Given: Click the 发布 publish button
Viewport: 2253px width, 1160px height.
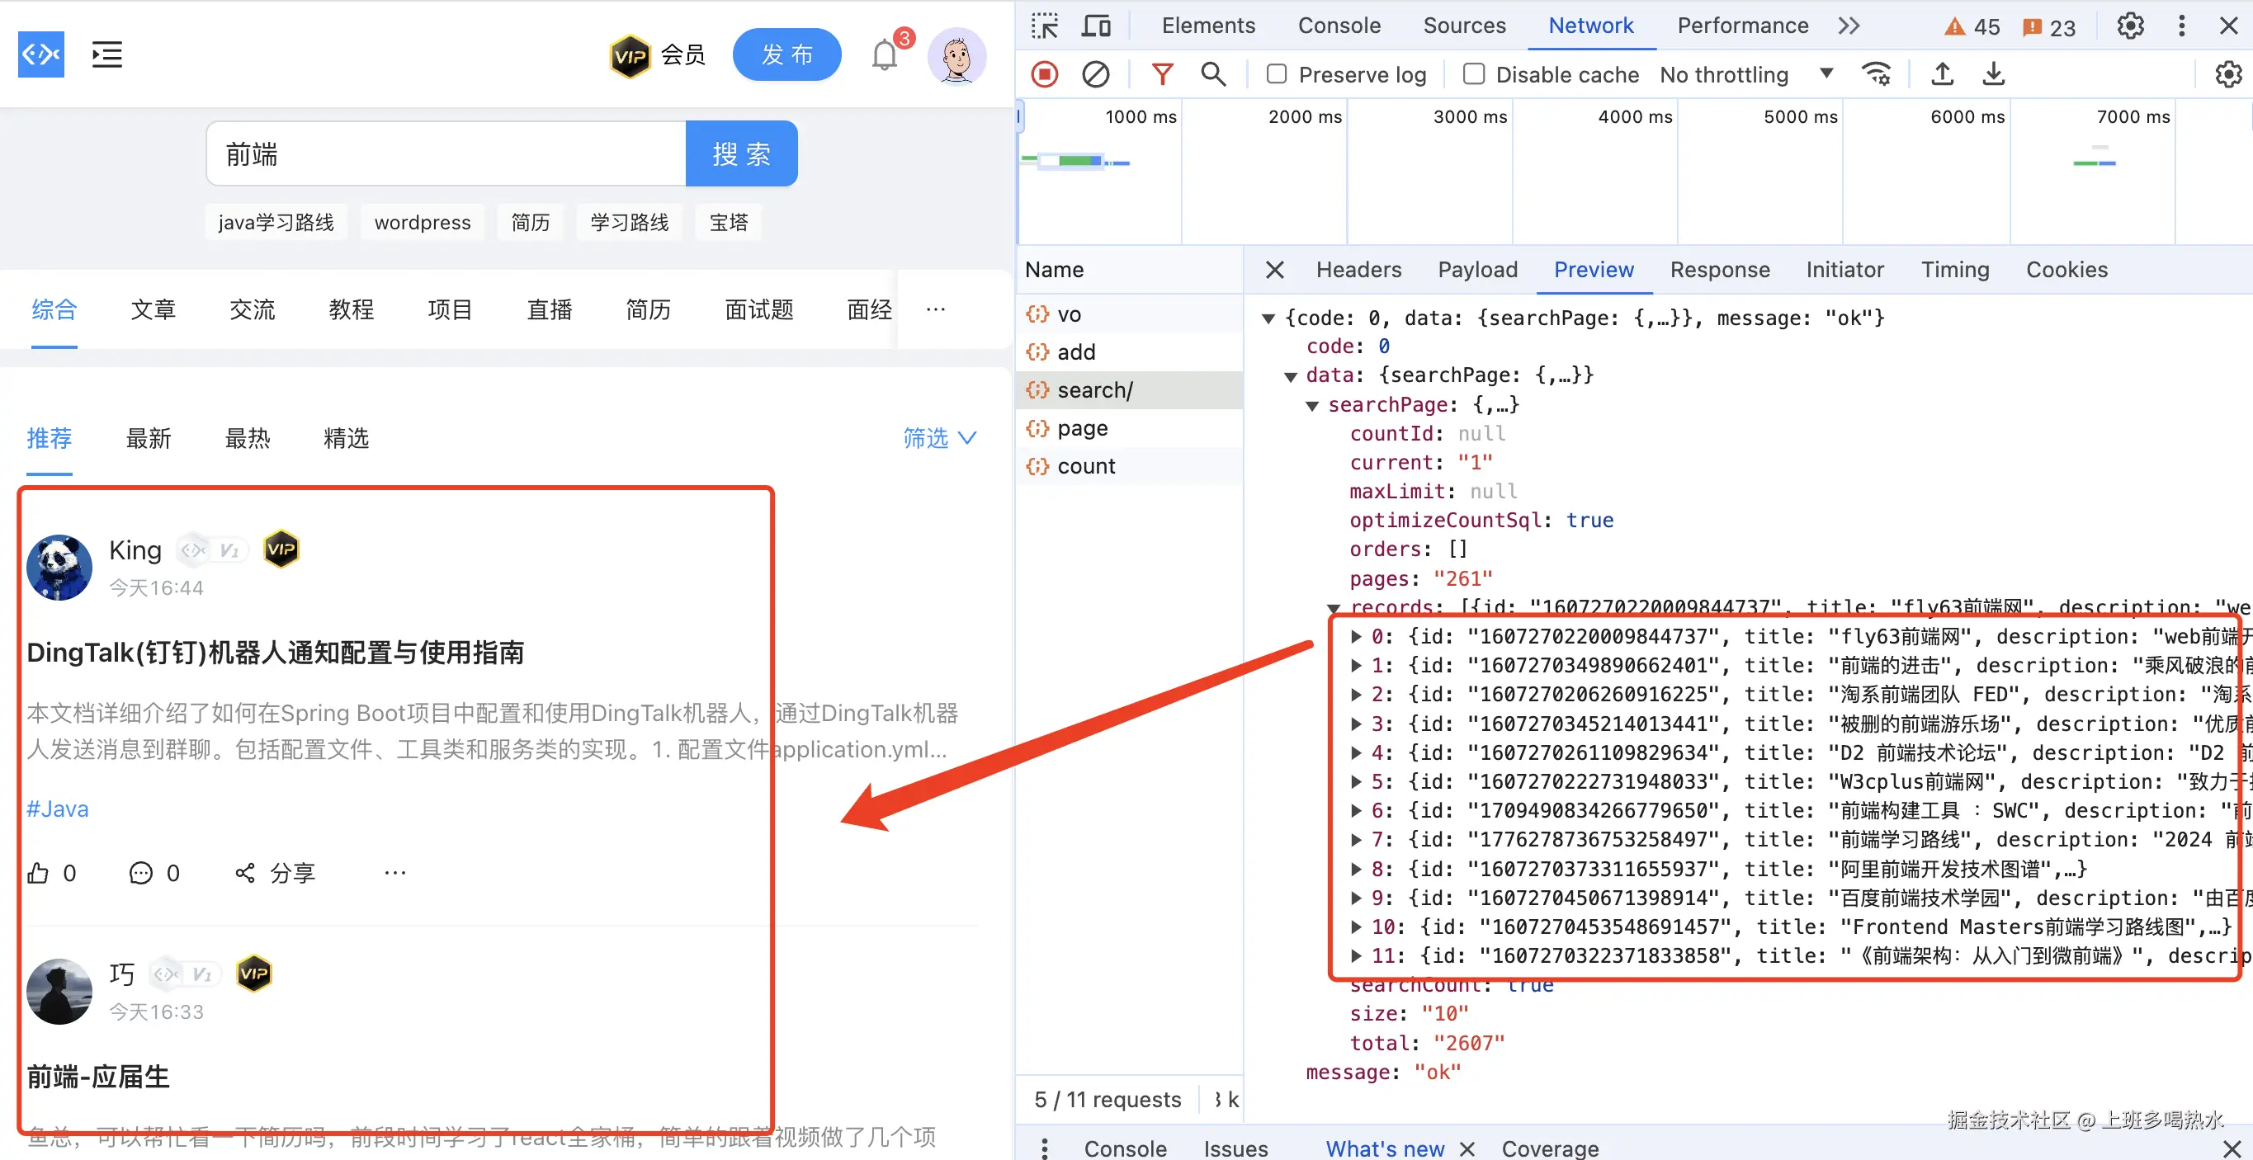Looking at the screenshot, I should [786, 55].
